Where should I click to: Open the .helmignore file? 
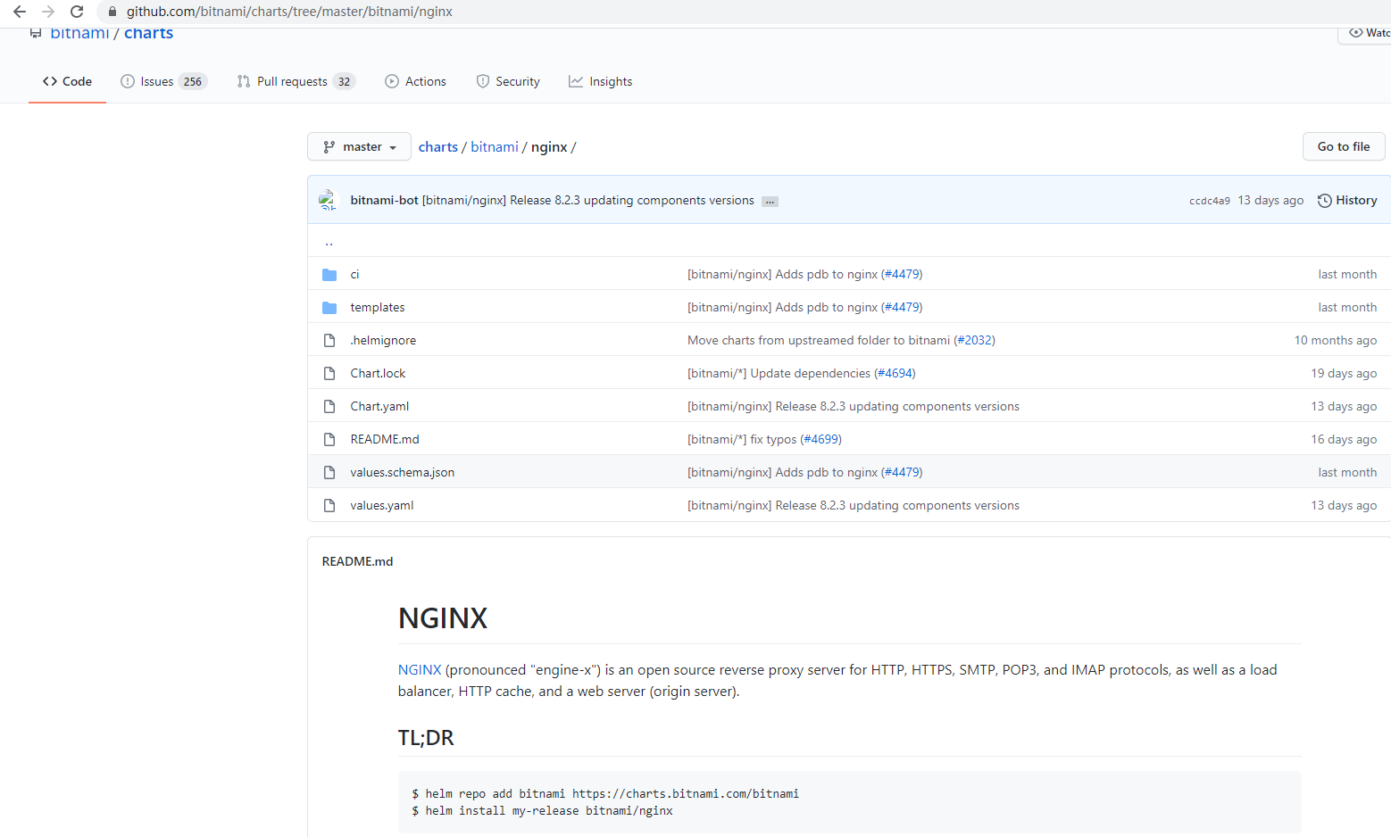coord(383,340)
